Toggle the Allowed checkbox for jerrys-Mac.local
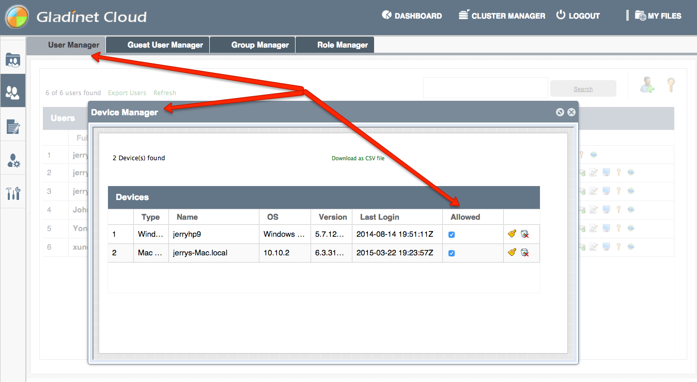Viewport: 697px width, 382px height. [x=452, y=253]
